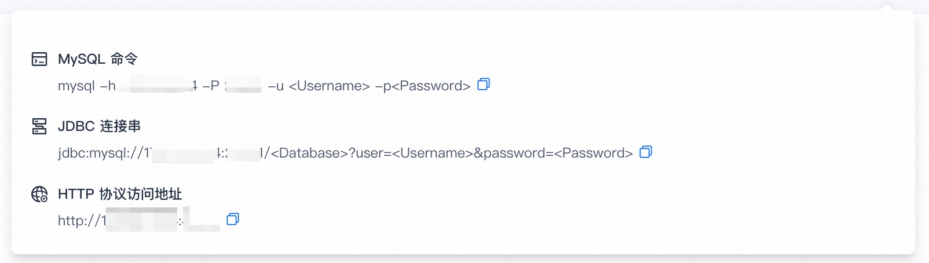
Task: Click the -P port flag in MySQL command
Action: [x=211, y=86]
